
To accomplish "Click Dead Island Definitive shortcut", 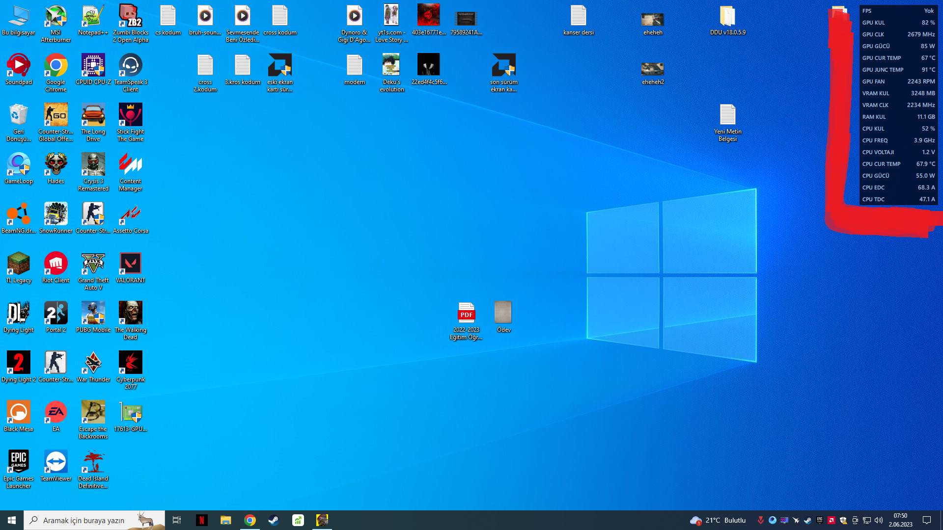I will pyautogui.click(x=93, y=469).
